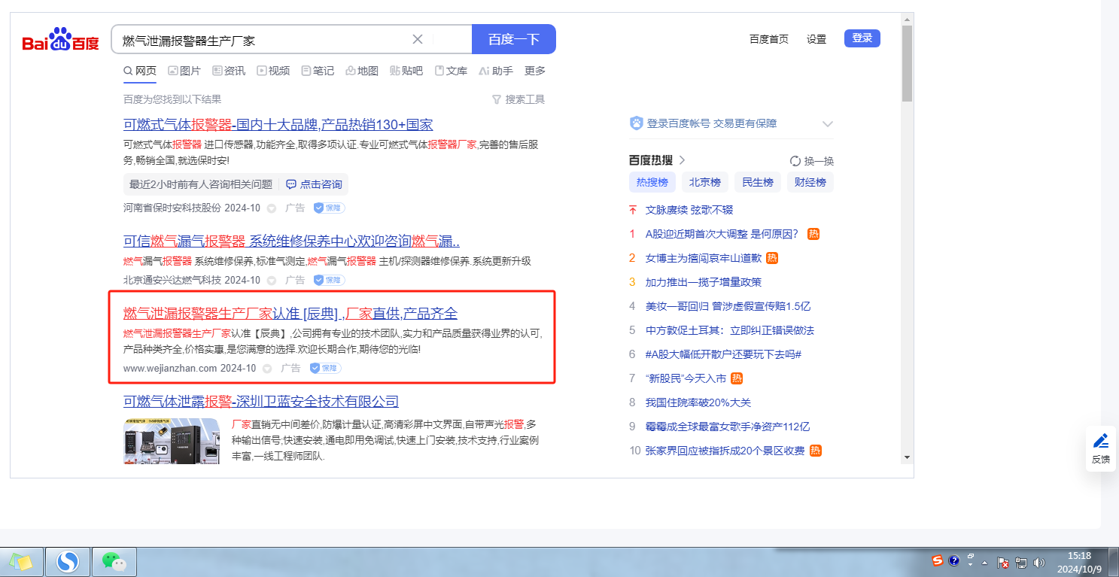Switch to the 图片 search tab
The width and height of the screenshot is (1119, 577).
184,71
